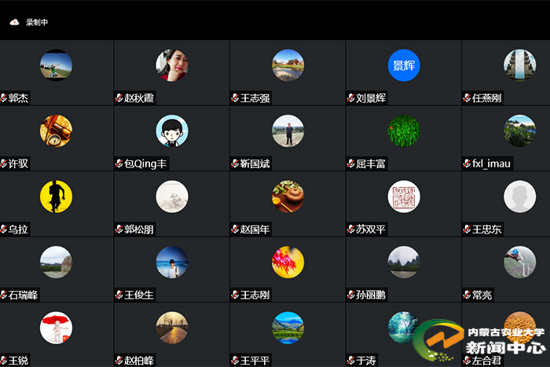
Task: Click the 赵国年 participant name label
Action: tap(255, 229)
